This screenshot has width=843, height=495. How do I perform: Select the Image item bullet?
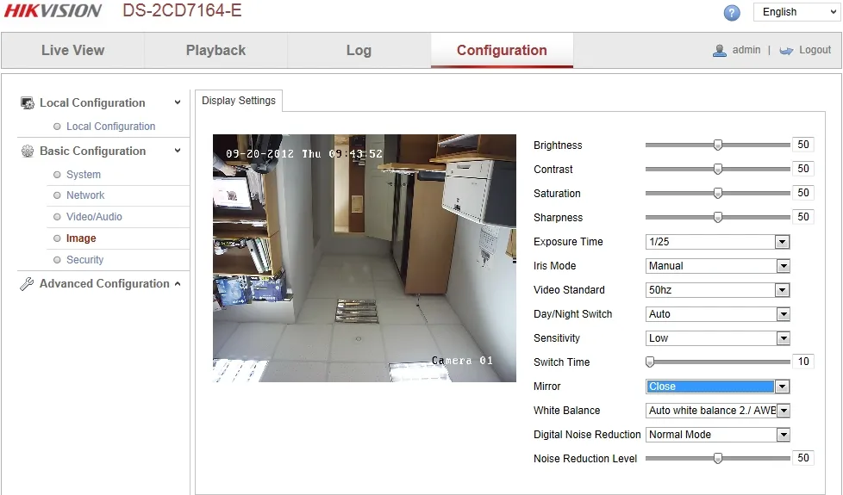(x=57, y=238)
